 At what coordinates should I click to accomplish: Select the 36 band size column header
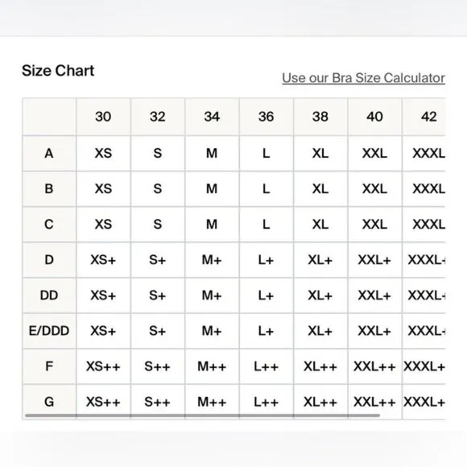click(266, 117)
